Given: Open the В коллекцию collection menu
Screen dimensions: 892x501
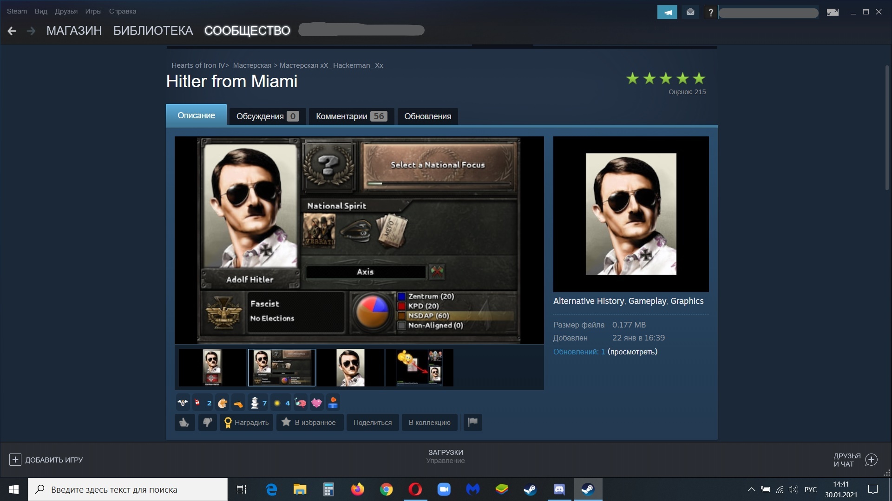Looking at the screenshot, I should point(429,422).
